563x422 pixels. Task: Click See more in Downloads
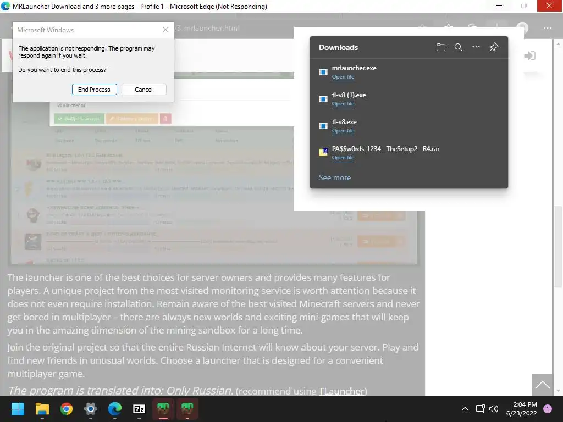click(335, 177)
